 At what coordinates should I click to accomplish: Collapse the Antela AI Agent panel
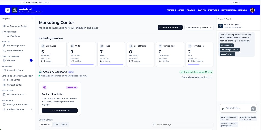point(257,19)
